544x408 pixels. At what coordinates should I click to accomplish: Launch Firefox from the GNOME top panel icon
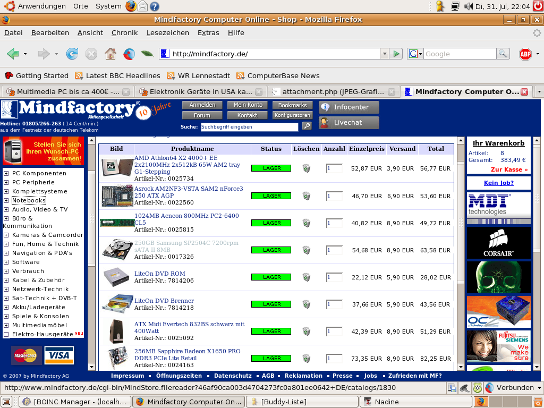[x=131, y=6]
